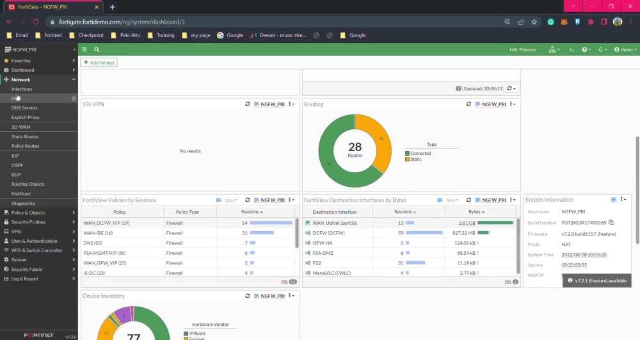Open DNS Servers menu item

pyautogui.click(x=24, y=108)
